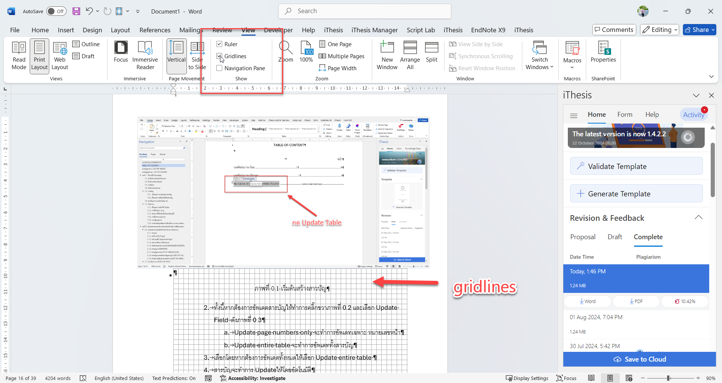Click the Search box in title bar
Viewport: 722px width, 383px height.
(365, 11)
